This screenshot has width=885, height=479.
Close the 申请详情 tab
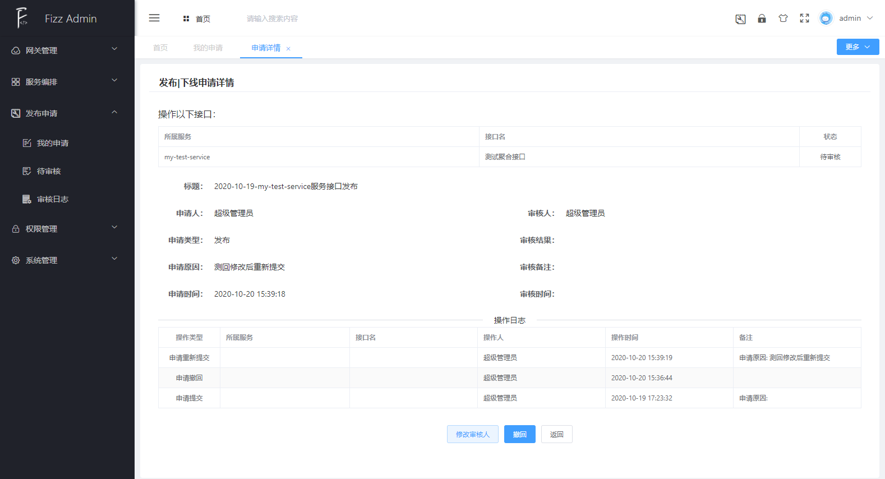coord(288,49)
